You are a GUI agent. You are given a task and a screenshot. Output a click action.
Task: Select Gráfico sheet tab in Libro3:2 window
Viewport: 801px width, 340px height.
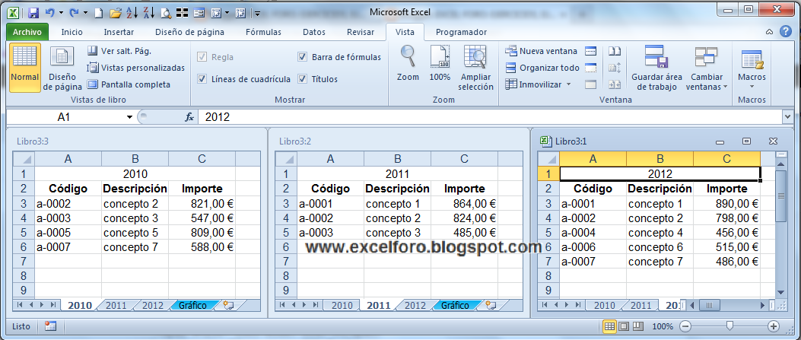coord(455,305)
